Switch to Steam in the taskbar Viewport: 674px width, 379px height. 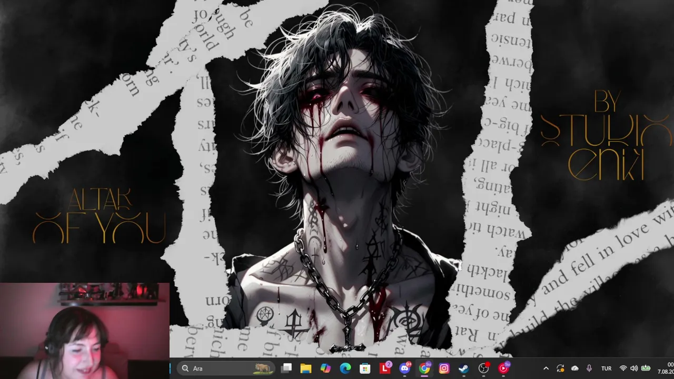(463, 368)
